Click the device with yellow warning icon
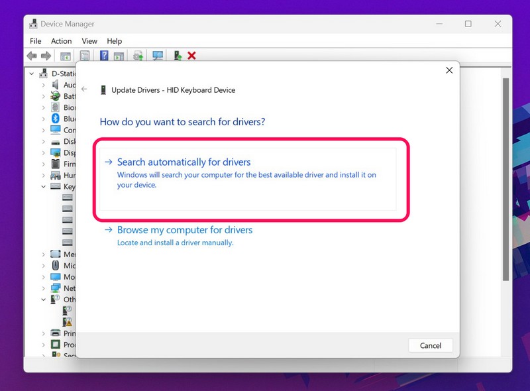Viewport: 530px width, 391px height. (x=68, y=321)
